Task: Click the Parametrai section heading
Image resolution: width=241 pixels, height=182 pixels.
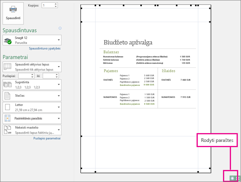Action: click(x=15, y=57)
